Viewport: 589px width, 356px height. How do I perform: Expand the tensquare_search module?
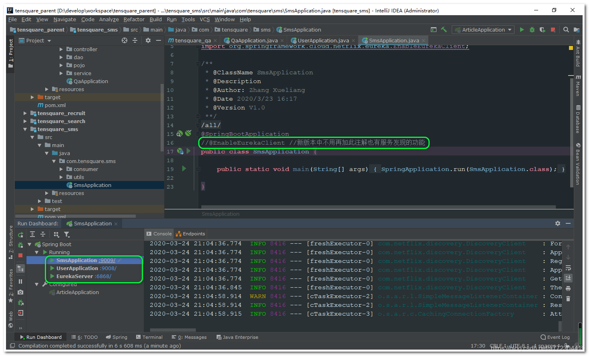[x=25, y=121]
